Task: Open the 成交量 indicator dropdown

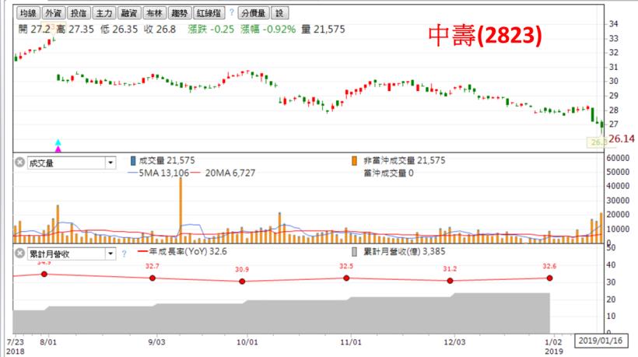Action: point(110,163)
